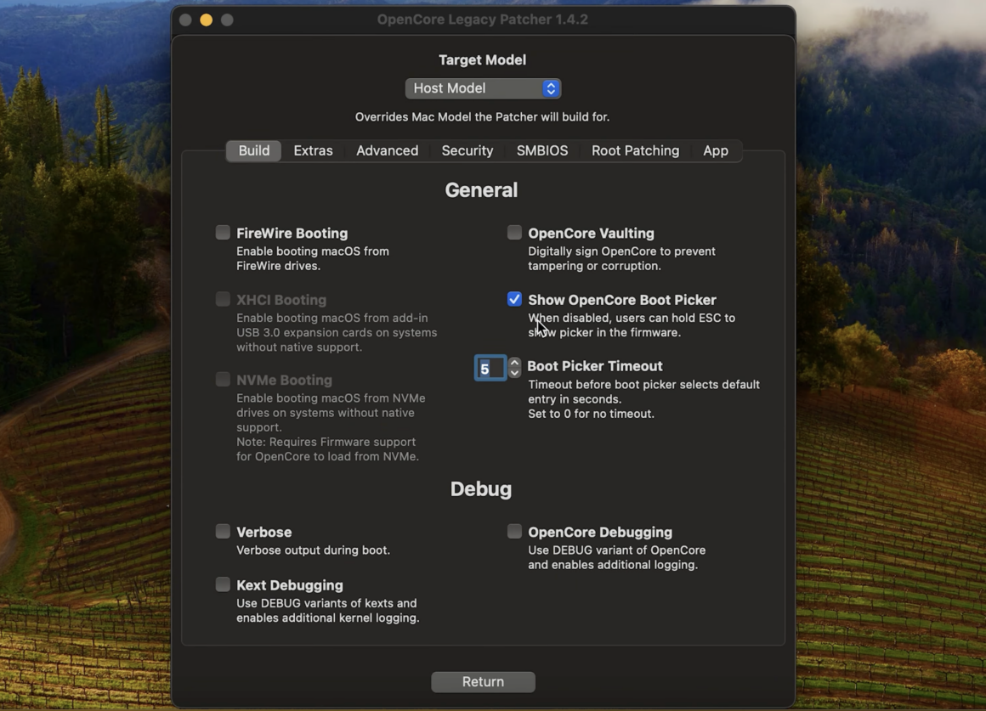Toggle the NVMe Booting checkbox
This screenshot has width=986, height=711.
point(223,380)
